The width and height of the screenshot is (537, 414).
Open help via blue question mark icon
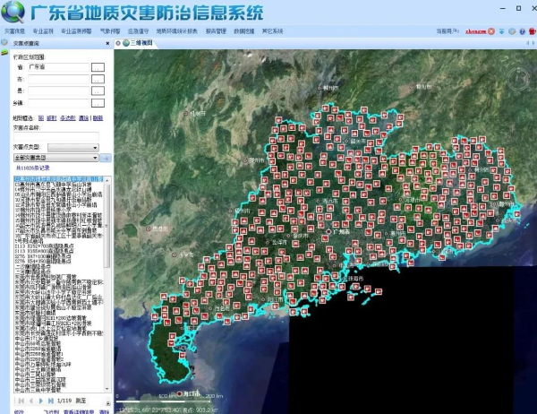[522, 31]
